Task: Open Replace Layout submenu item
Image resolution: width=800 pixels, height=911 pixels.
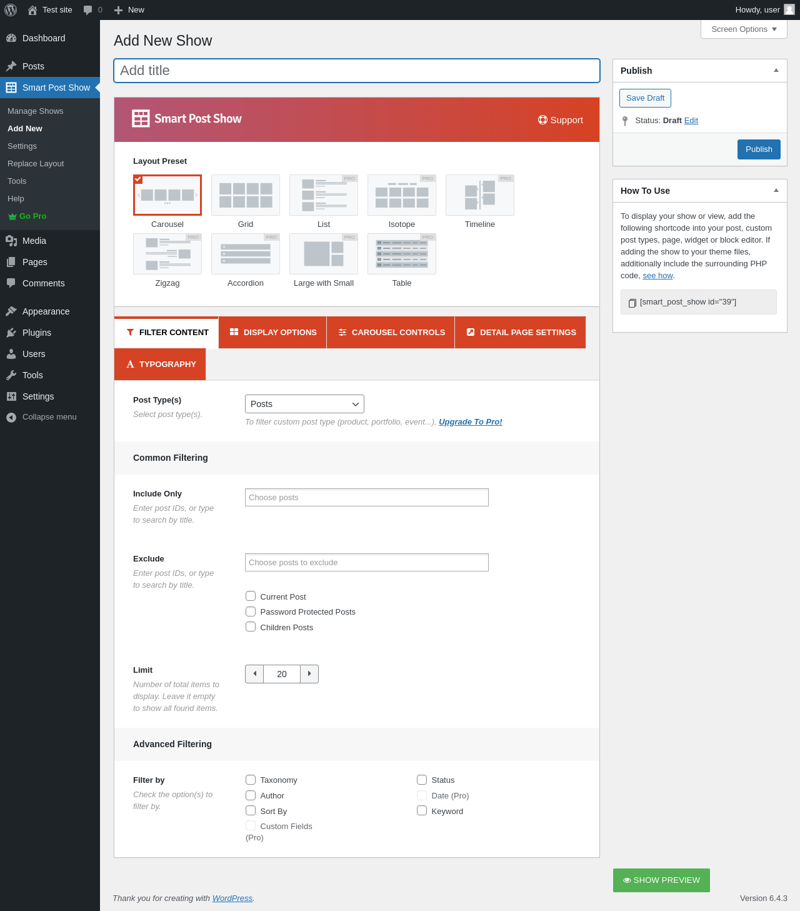Action: pos(36,164)
